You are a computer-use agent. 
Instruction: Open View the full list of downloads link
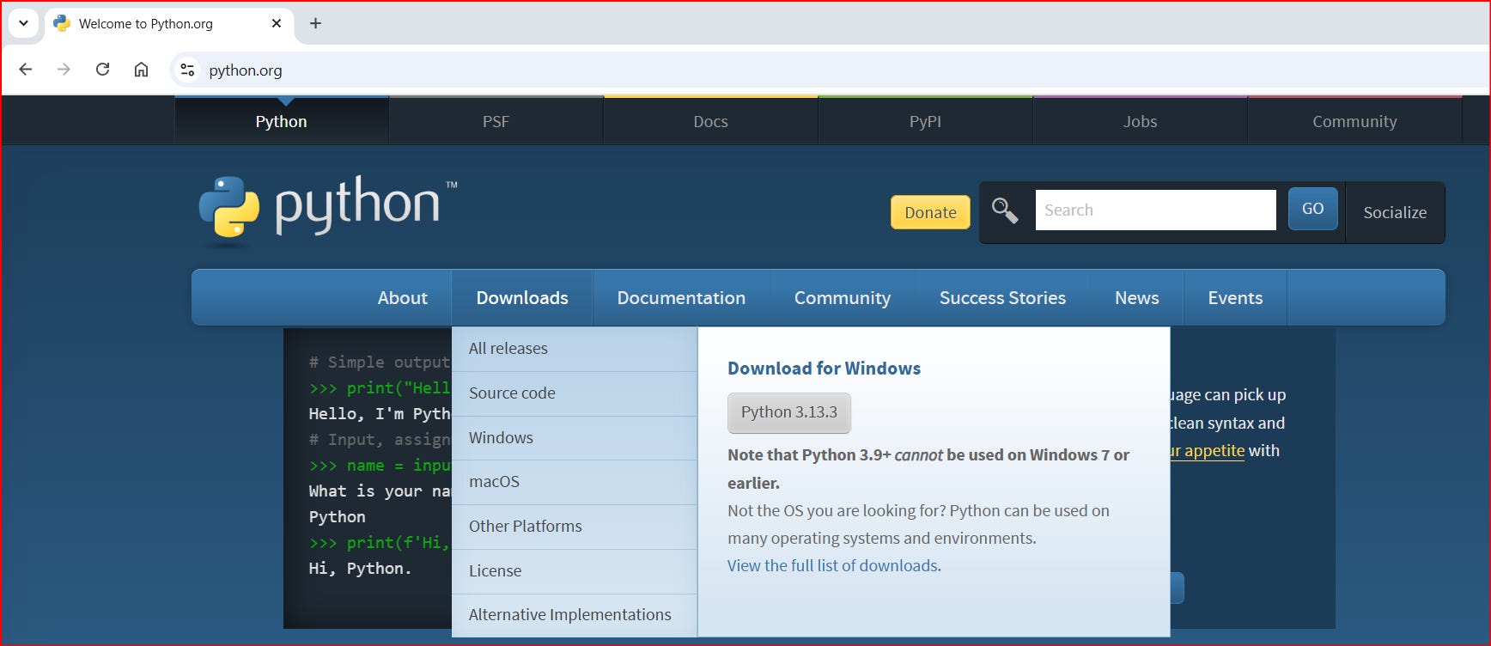tap(832, 565)
